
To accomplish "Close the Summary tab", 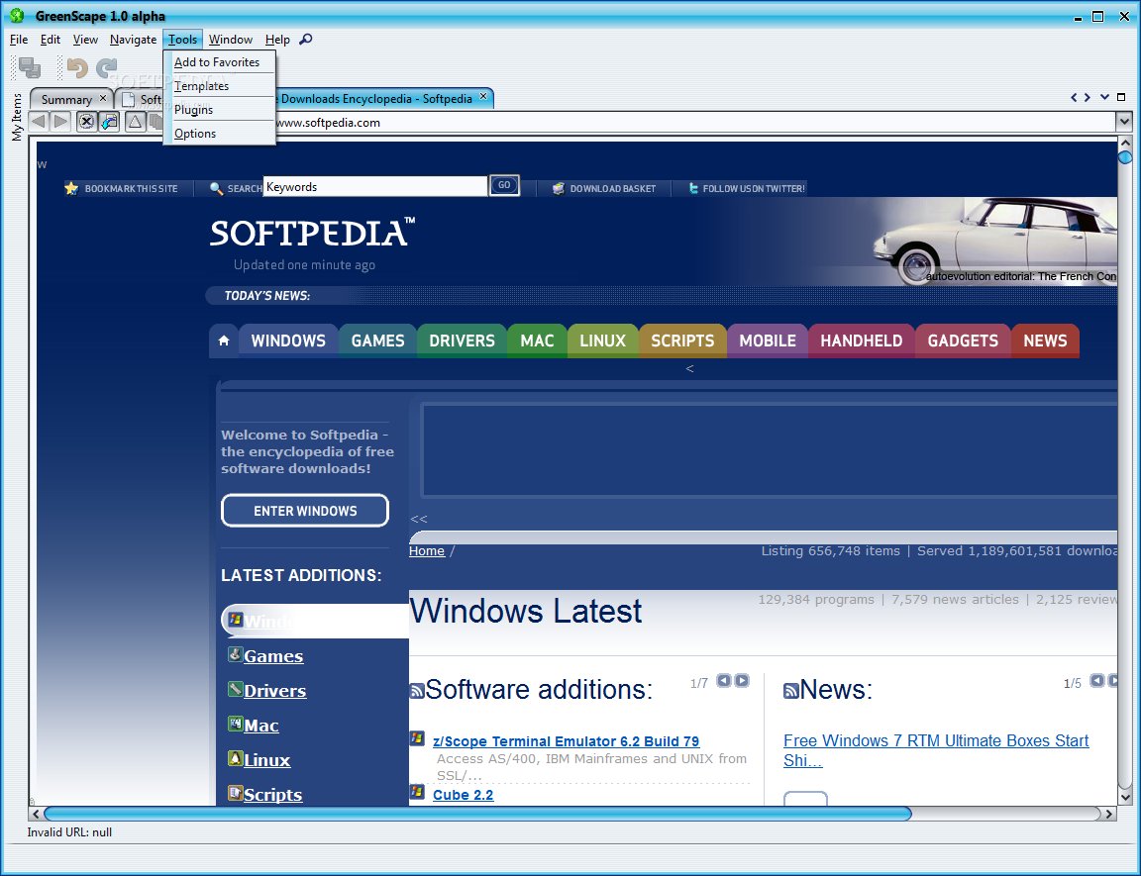I will pos(103,98).
